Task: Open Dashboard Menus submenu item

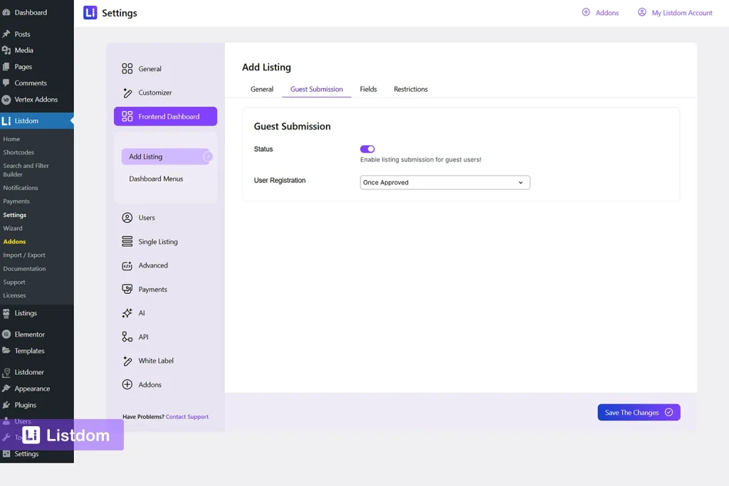Action: pyautogui.click(x=156, y=179)
